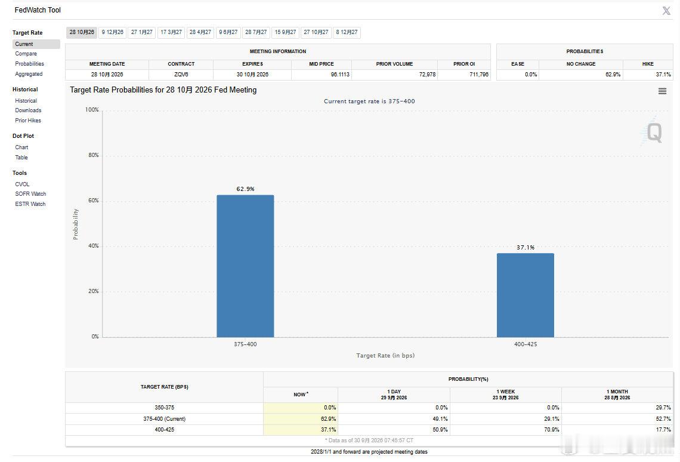Open the Downloads link under Historical
The width and height of the screenshot is (680, 462).
coord(28,110)
